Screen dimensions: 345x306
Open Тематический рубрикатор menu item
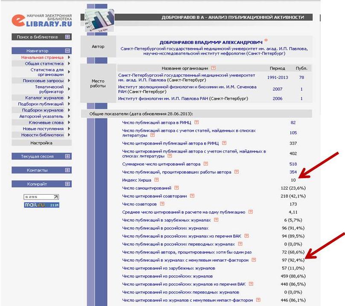pos(49,89)
